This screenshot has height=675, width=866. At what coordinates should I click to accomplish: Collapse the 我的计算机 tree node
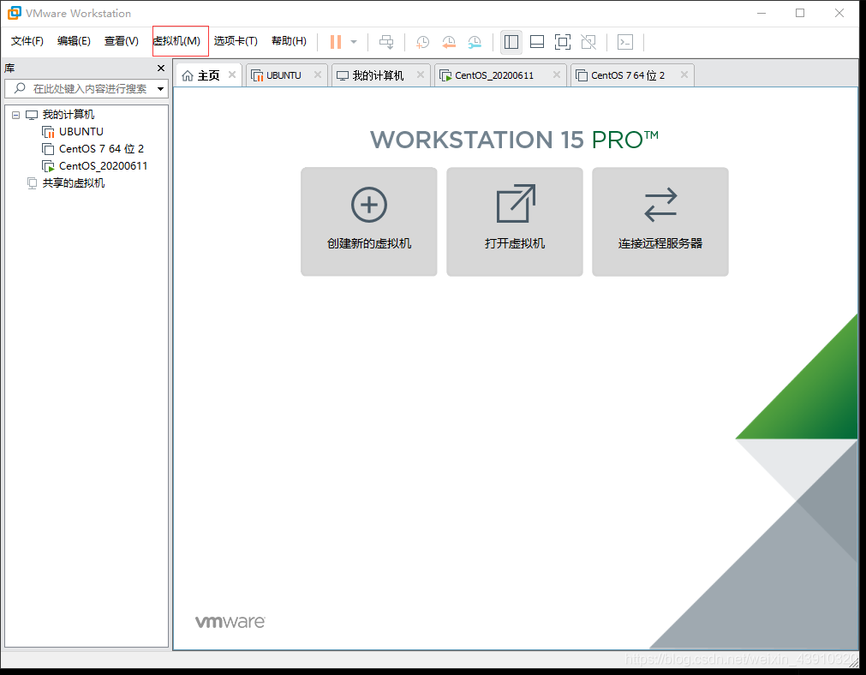pos(15,115)
